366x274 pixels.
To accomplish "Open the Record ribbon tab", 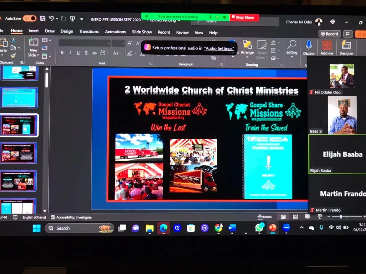I will (x=164, y=32).
